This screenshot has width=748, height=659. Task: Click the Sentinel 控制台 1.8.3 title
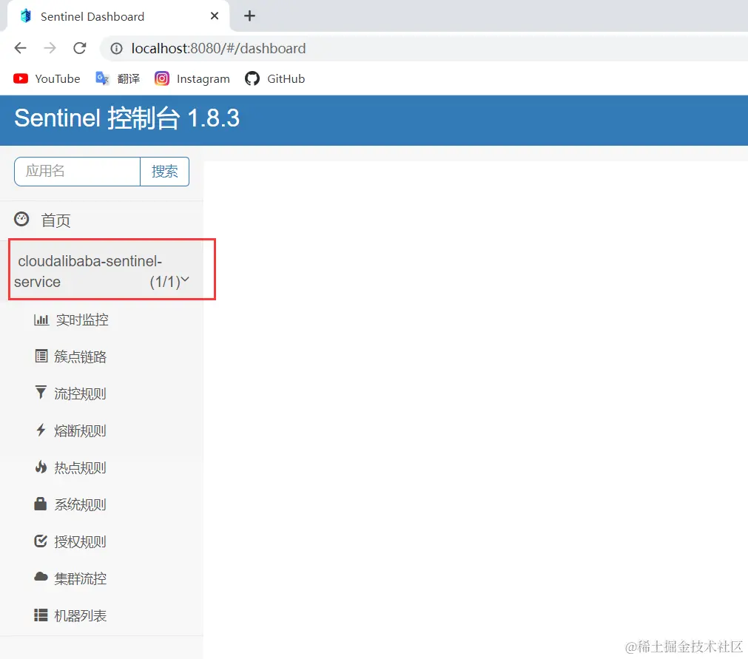point(127,118)
